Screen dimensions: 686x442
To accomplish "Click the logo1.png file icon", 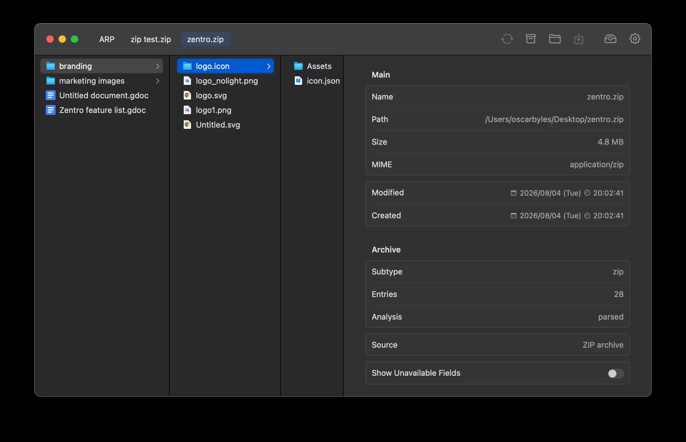I will (x=187, y=110).
